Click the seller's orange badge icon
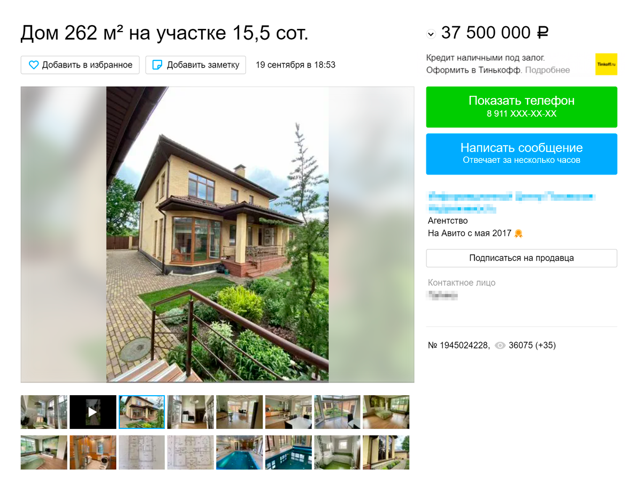Screen dimensions: 642x498 [x=518, y=233]
